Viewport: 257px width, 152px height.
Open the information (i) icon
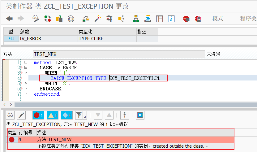tap(171, 19)
